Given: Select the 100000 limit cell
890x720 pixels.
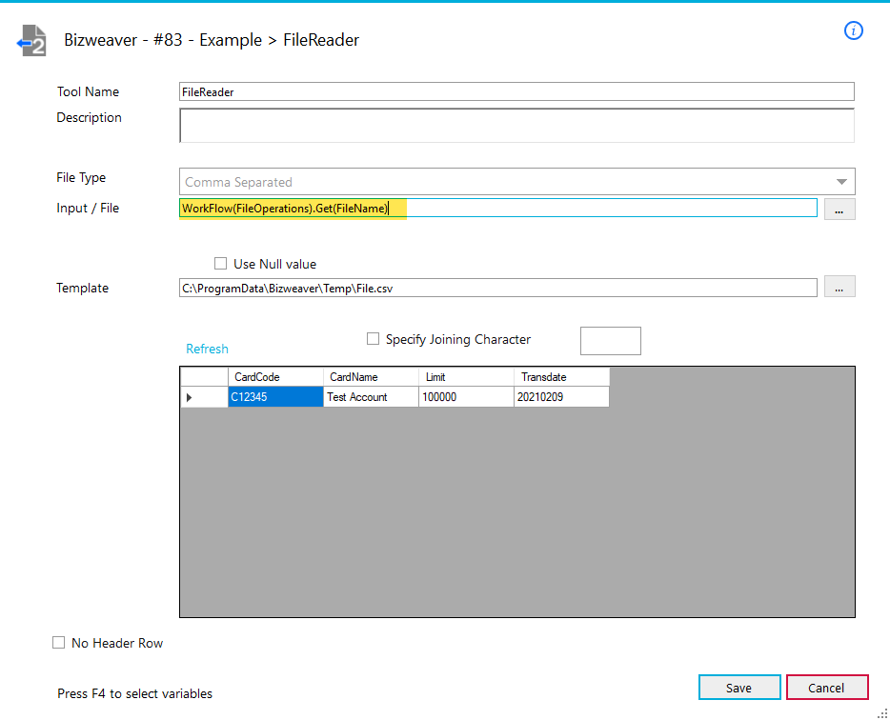Looking at the screenshot, I should [466, 397].
